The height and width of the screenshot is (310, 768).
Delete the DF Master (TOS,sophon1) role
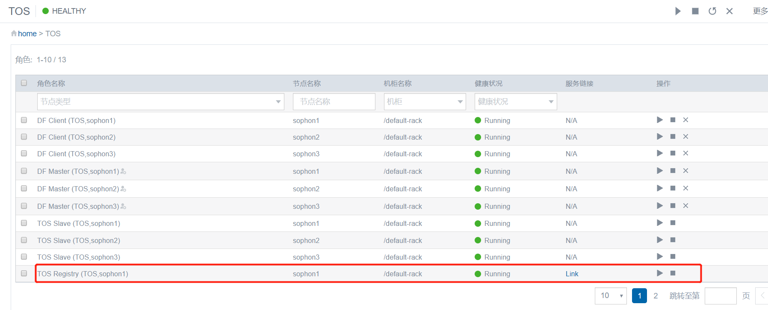click(x=685, y=171)
